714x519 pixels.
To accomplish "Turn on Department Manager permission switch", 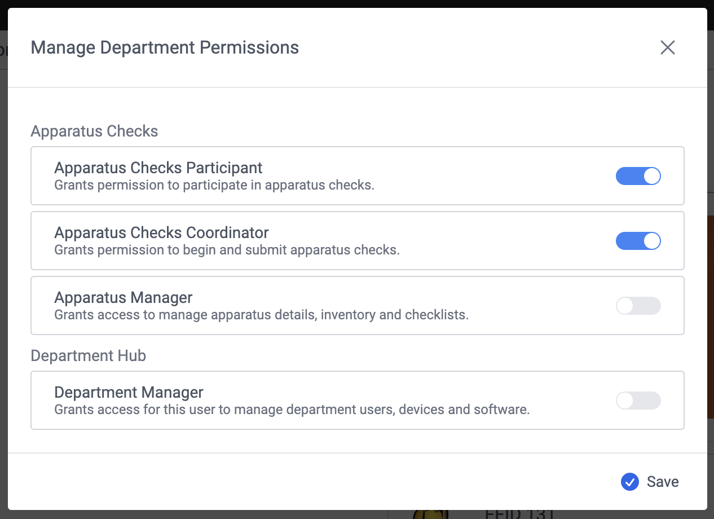I will [638, 401].
